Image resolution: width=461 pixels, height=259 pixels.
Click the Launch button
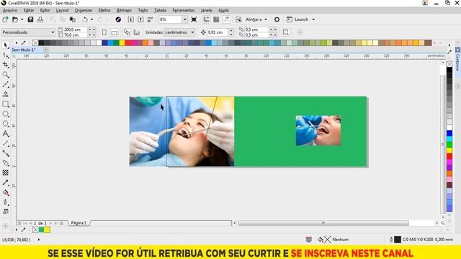[x=297, y=19]
